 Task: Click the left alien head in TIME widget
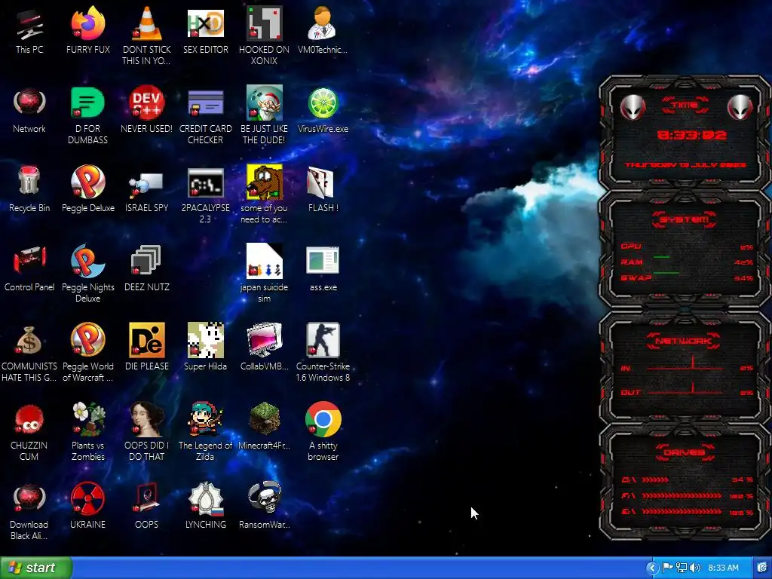pos(633,106)
